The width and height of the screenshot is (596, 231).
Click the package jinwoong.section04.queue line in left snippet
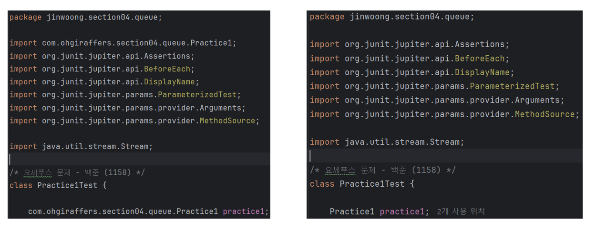coord(86,17)
